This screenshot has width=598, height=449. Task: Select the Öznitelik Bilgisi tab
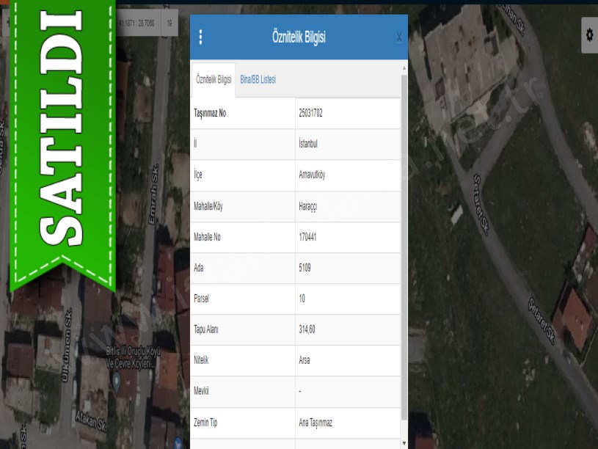[214, 80]
